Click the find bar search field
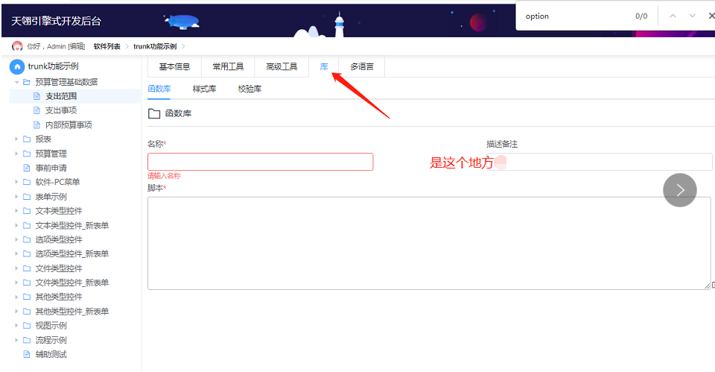The width and height of the screenshot is (715, 372). tap(574, 16)
